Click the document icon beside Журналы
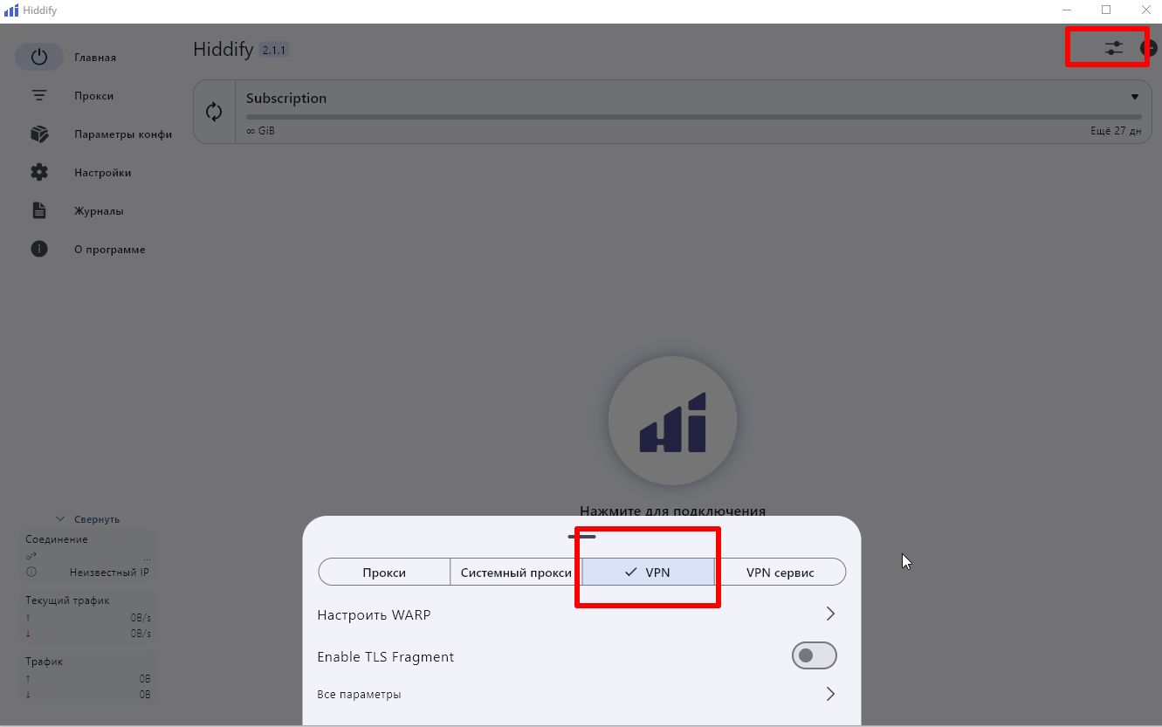The width and height of the screenshot is (1162, 727). (x=39, y=211)
